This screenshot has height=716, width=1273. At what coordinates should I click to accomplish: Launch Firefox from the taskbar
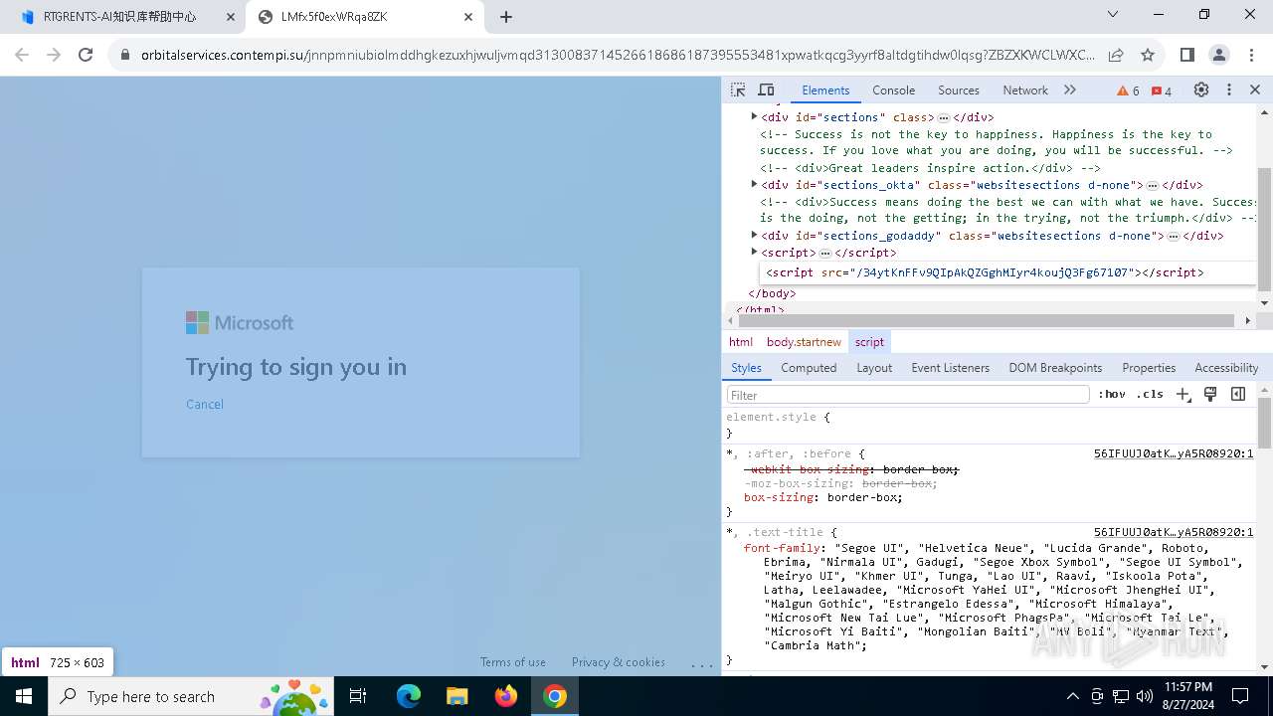[x=506, y=696]
